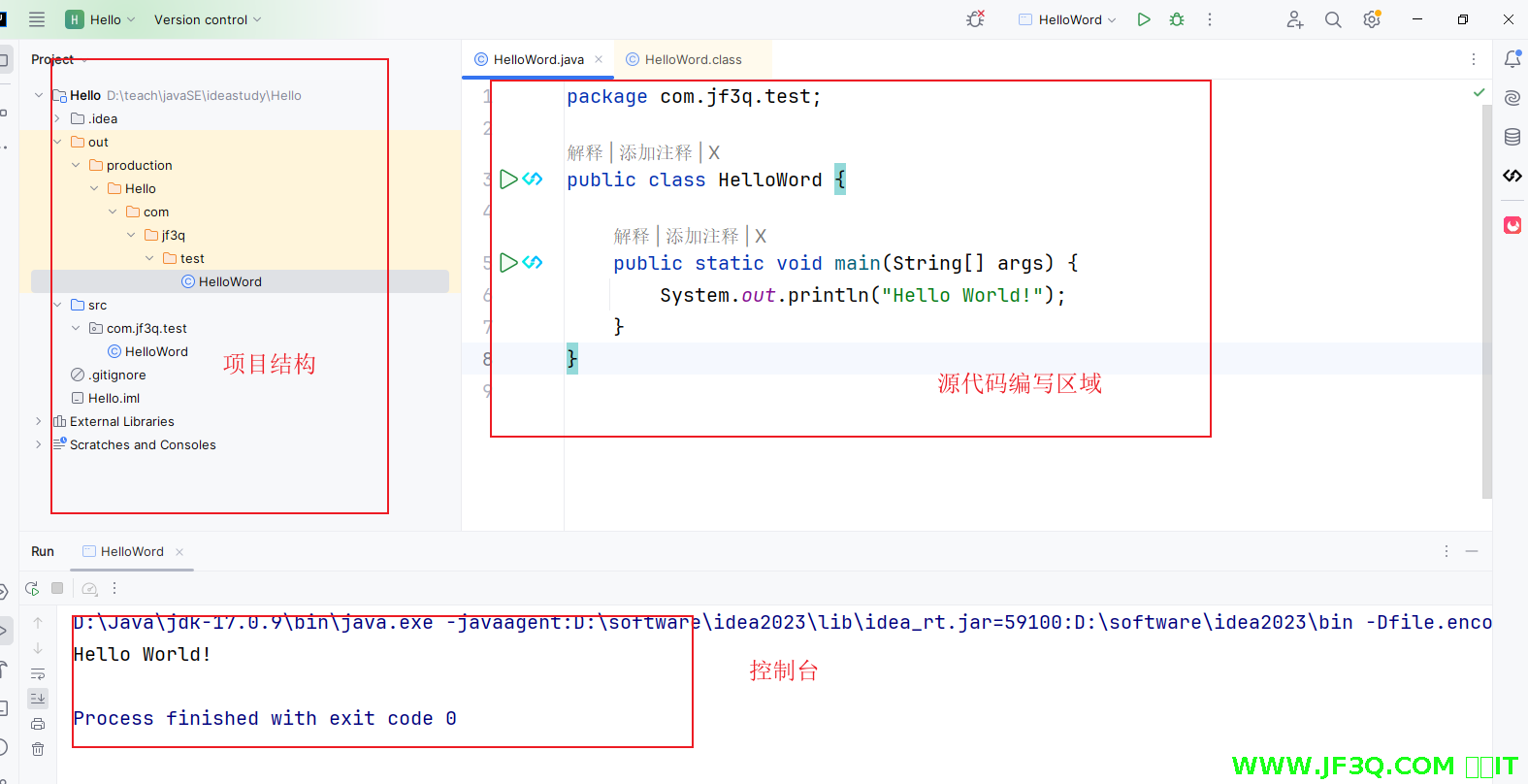Click gutter run icon beside class HelloWord

(x=508, y=180)
